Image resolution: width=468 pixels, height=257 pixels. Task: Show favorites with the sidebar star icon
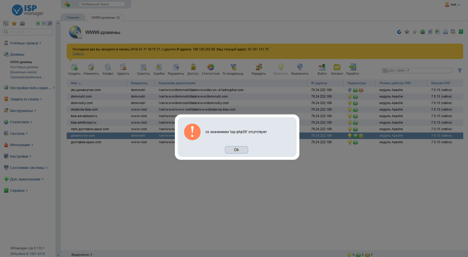[14, 23]
